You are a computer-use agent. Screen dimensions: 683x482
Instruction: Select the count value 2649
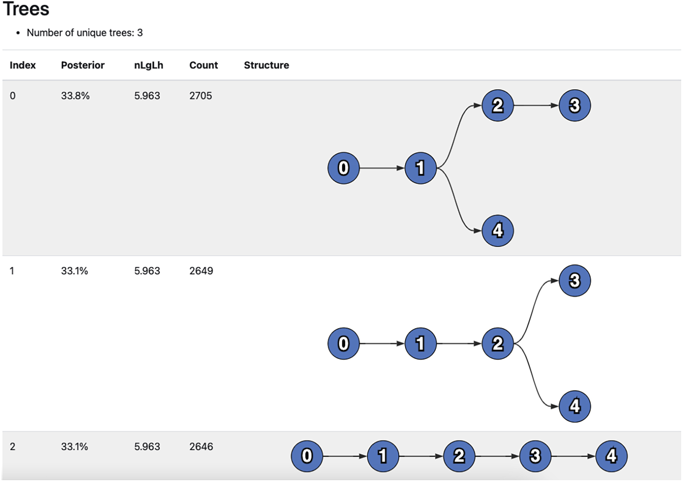201,271
